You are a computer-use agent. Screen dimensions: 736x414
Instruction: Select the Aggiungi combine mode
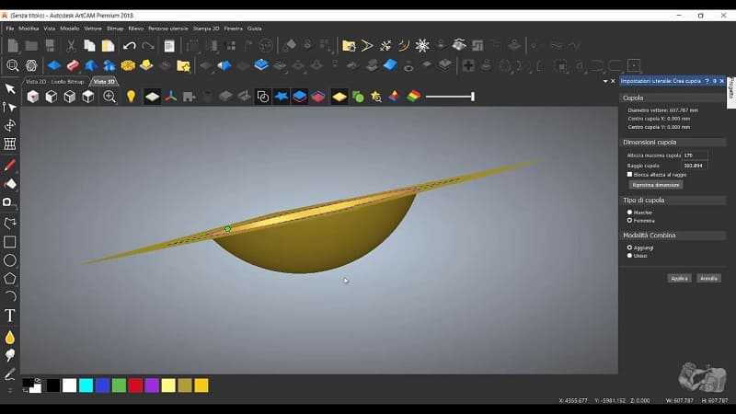(629, 247)
